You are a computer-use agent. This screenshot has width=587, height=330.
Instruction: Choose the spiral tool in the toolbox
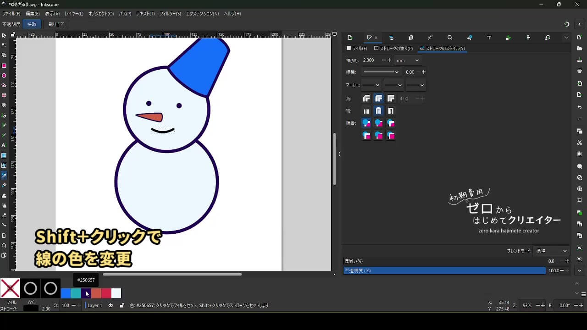pyautogui.click(x=4, y=105)
